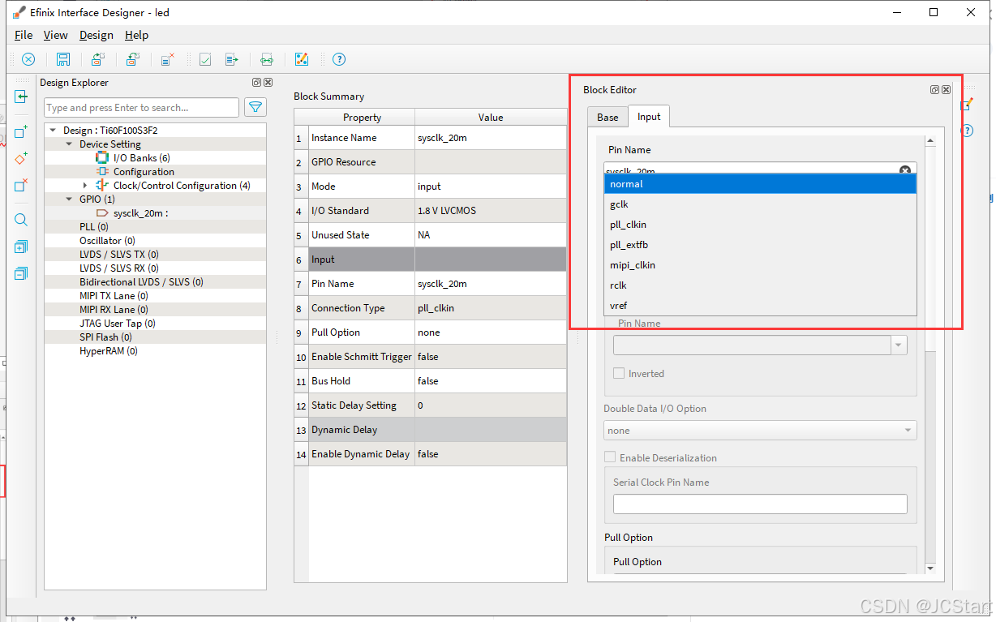
Task: Click the pencil edit icon right of Block Editor
Action: click(968, 105)
